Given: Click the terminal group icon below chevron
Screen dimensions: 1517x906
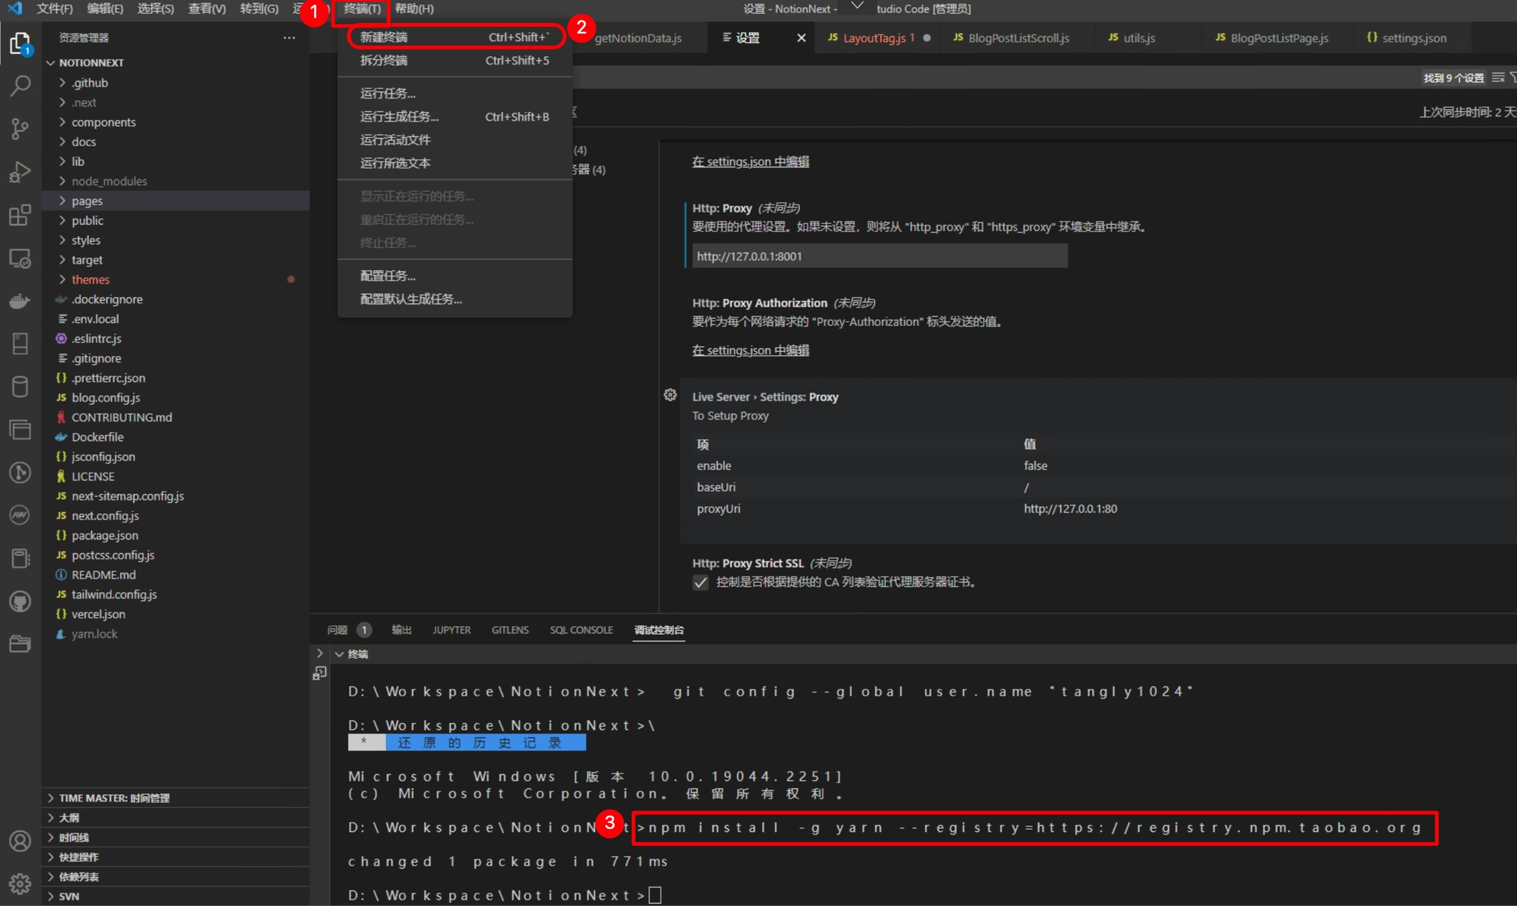Looking at the screenshot, I should point(320,673).
